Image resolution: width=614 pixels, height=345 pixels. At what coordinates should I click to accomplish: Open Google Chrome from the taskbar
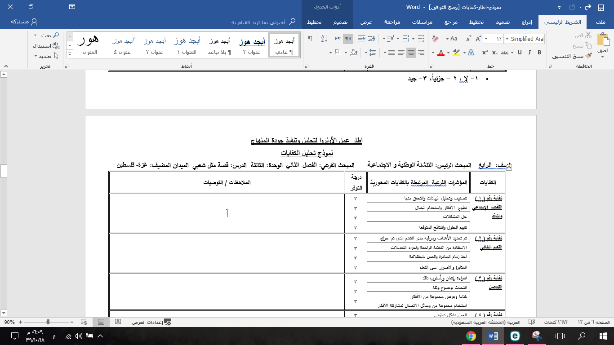pyautogui.click(x=471, y=336)
